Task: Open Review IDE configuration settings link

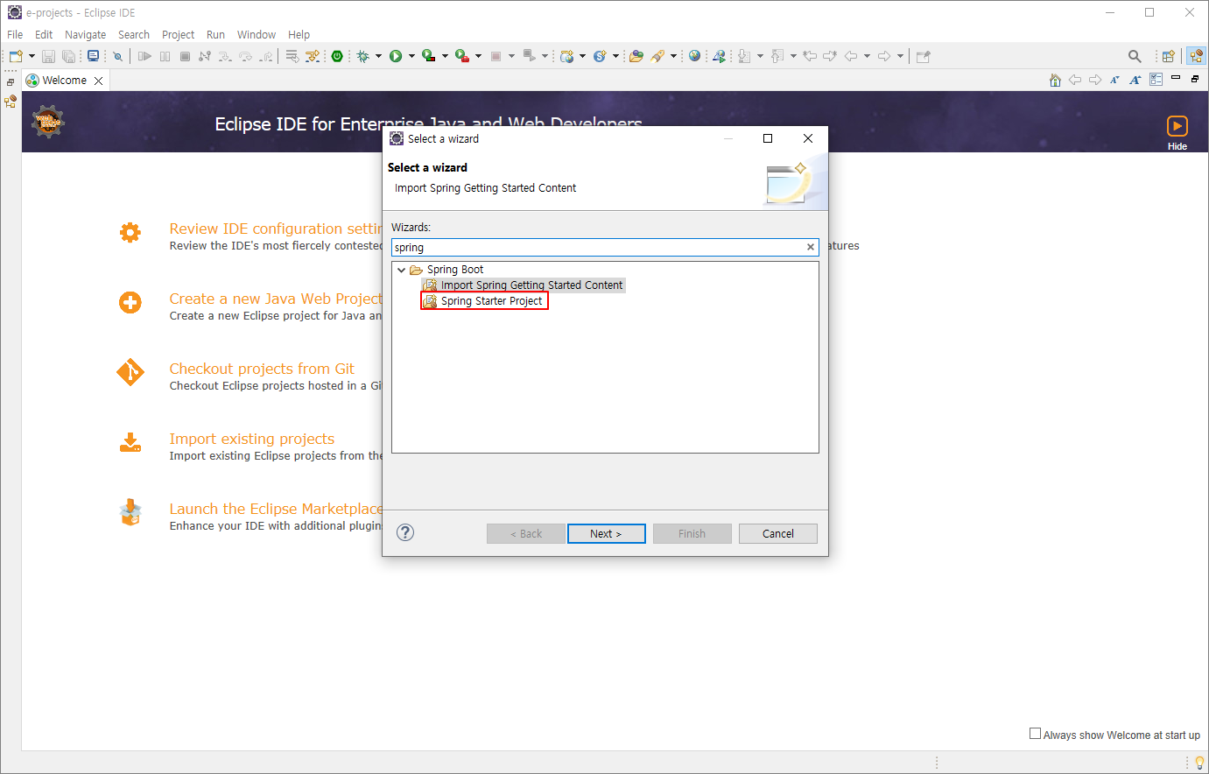Action: click(x=276, y=229)
